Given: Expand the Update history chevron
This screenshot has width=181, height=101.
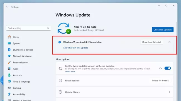Looking at the screenshot, I should click(170, 92).
